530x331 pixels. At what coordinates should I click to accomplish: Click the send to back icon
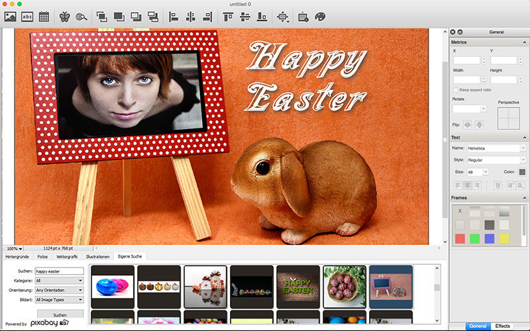[136, 17]
